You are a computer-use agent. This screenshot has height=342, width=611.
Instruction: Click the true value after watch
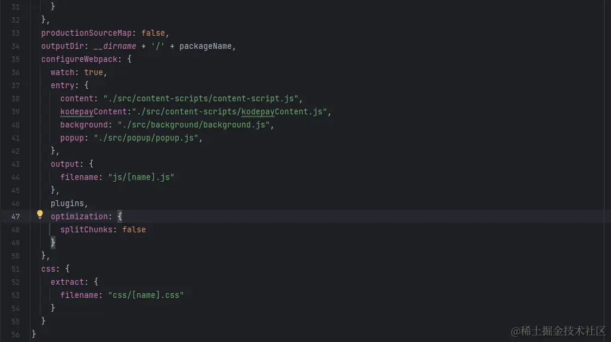(93, 72)
